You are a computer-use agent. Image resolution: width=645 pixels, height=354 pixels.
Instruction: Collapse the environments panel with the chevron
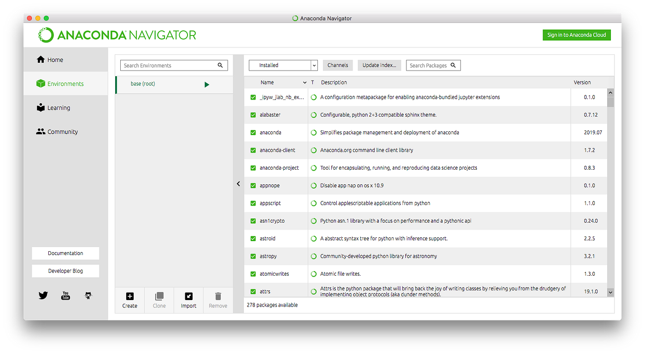238,183
